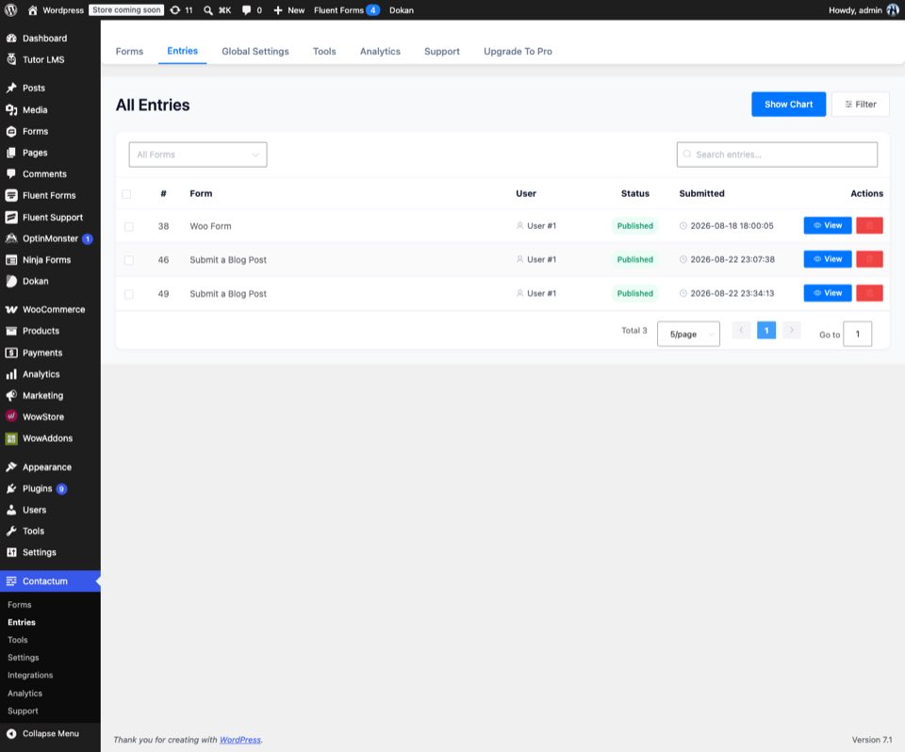
Task: View entry 38 Woo Form
Action: coord(828,225)
